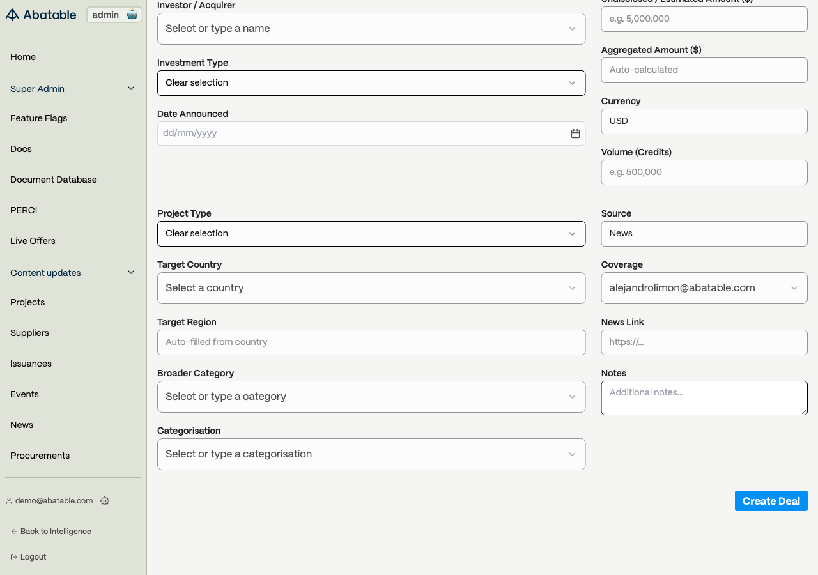This screenshot has width=818, height=575.
Task: Open the Target Country dropdown
Action: pyautogui.click(x=371, y=288)
